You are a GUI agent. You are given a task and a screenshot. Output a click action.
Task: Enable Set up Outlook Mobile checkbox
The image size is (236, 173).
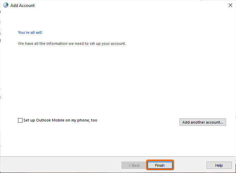[20, 120]
